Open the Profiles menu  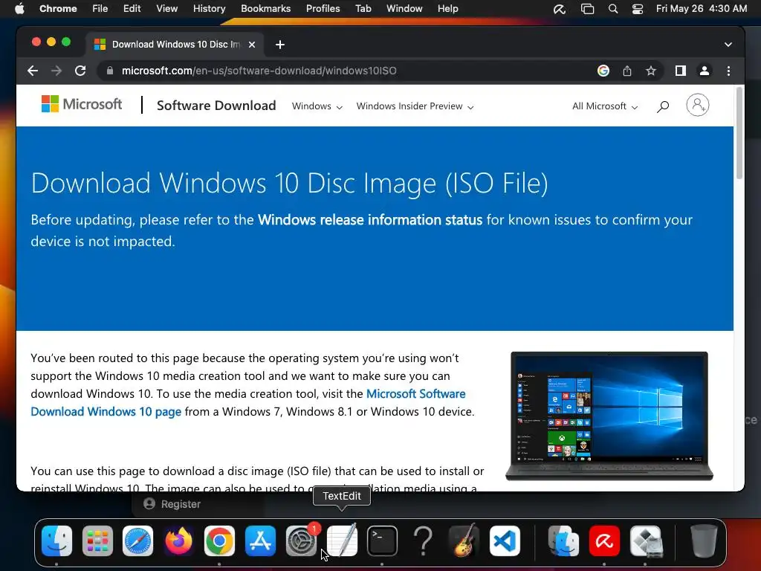[323, 9]
